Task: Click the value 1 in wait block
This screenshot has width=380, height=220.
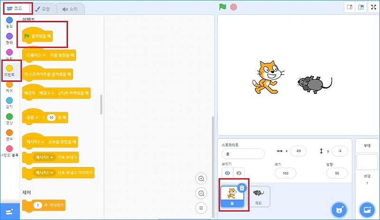Action: [x=38, y=205]
